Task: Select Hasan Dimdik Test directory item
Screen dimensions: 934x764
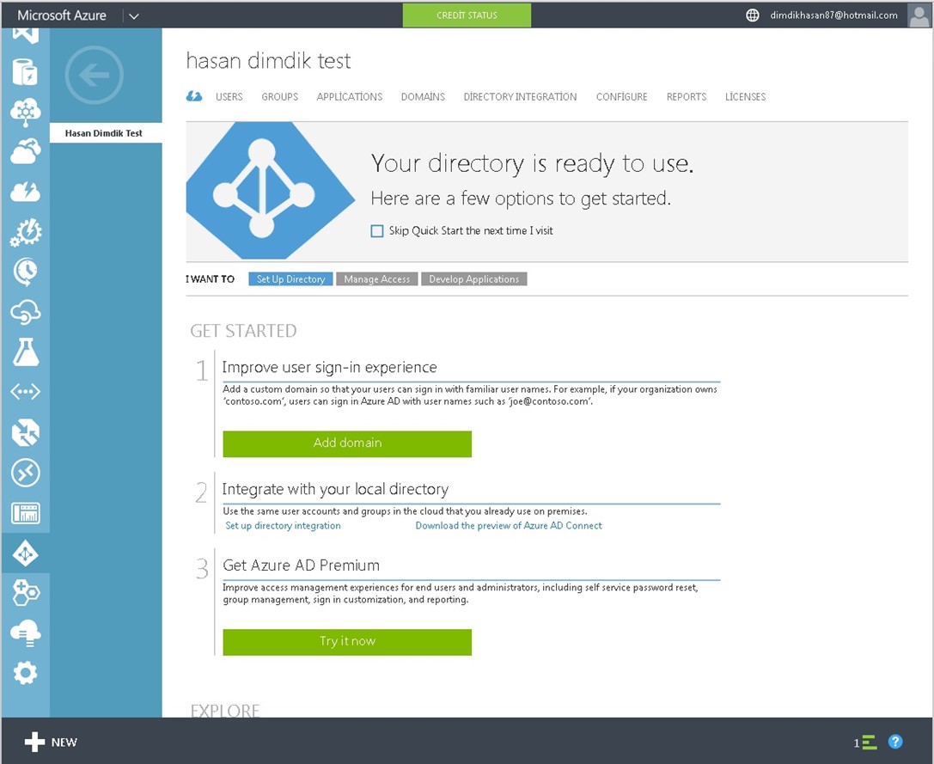Action: pyautogui.click(x=106, y=133)
